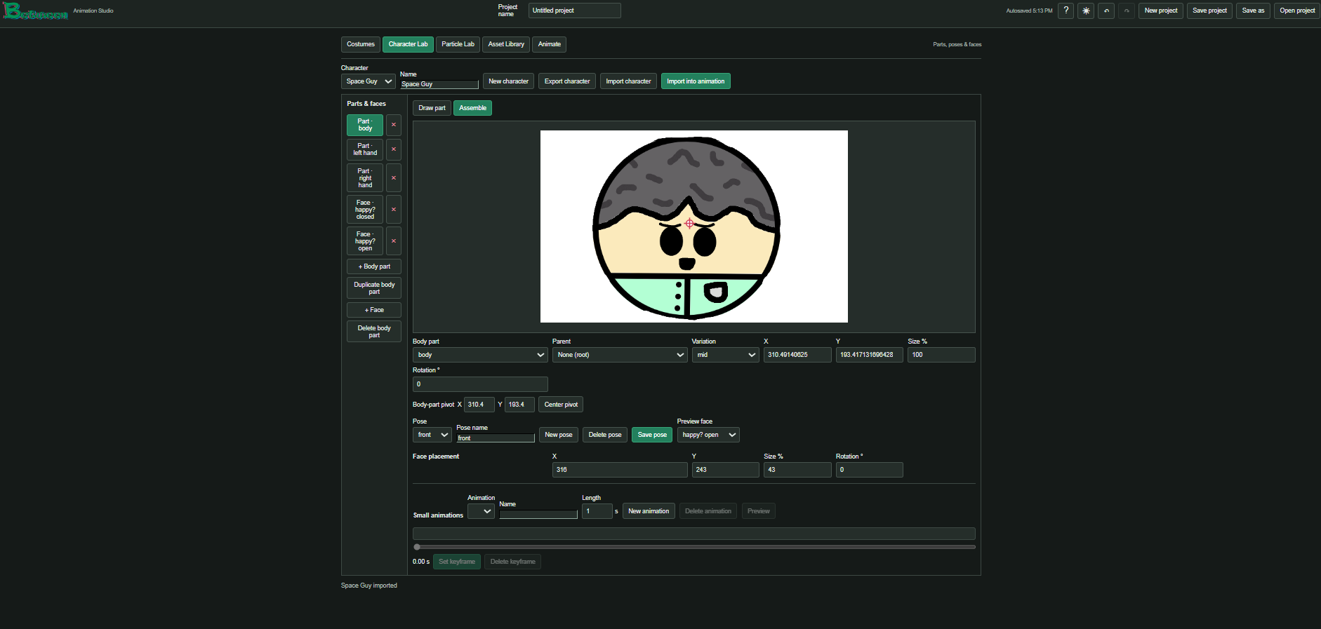Open the Small animations Animation dropdown
Image resolution: width=1321 pixels, height=629 pixels.
(482, 511)
